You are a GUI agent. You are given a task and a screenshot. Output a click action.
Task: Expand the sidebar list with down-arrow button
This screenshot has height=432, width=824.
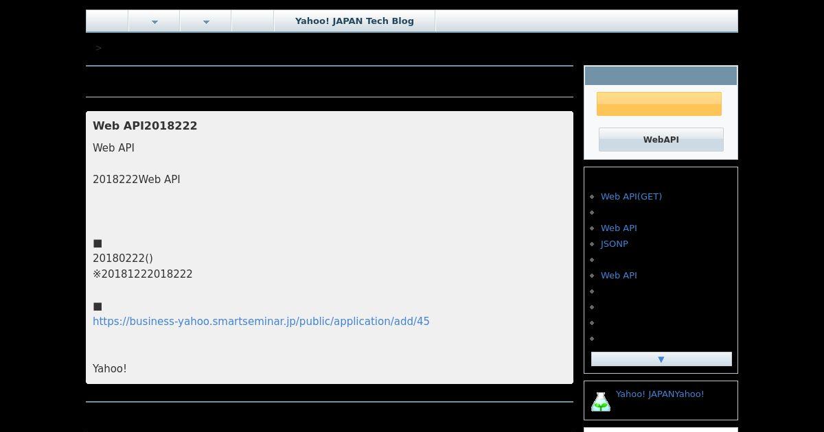point(661,359)
